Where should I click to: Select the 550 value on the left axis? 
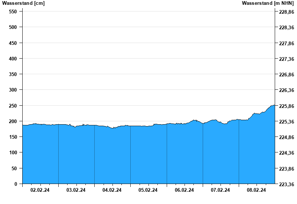13,11
